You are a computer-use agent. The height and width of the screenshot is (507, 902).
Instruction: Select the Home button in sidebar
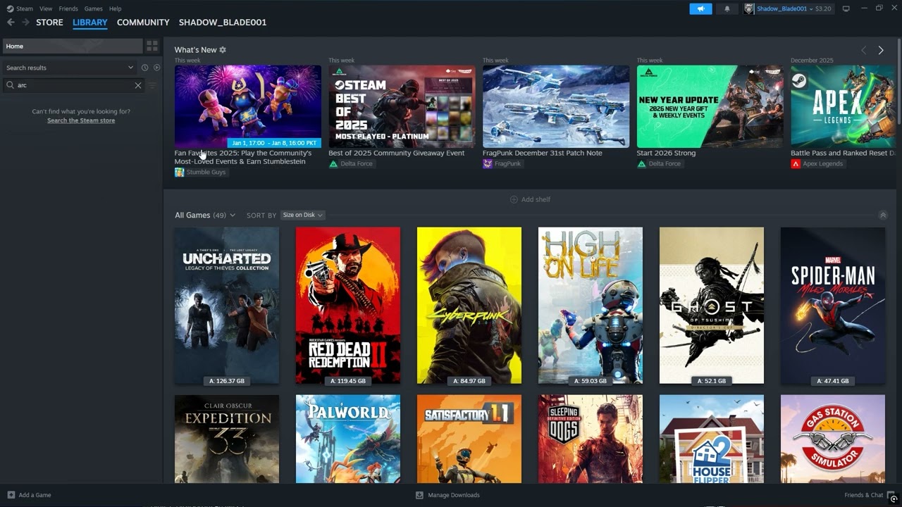pos(72,46)
